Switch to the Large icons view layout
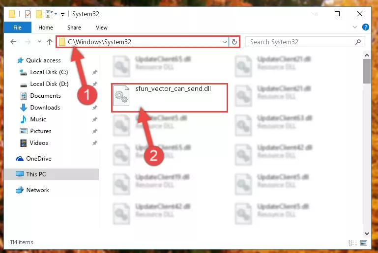This screenshot has width=378, height=253. pos(364,243)
